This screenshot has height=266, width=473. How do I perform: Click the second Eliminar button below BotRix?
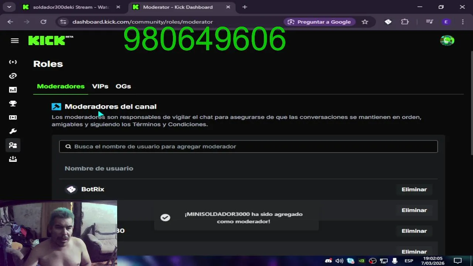click(x=414, y=210)
